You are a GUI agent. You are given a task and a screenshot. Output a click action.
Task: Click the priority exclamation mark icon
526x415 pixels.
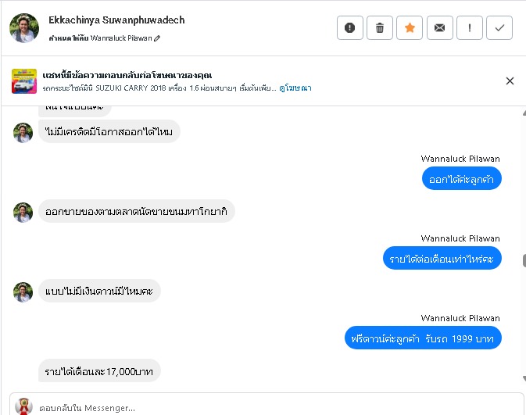click(469, 28)
